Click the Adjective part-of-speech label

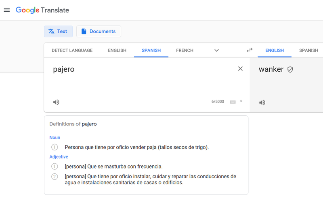(x=59, y=157)
